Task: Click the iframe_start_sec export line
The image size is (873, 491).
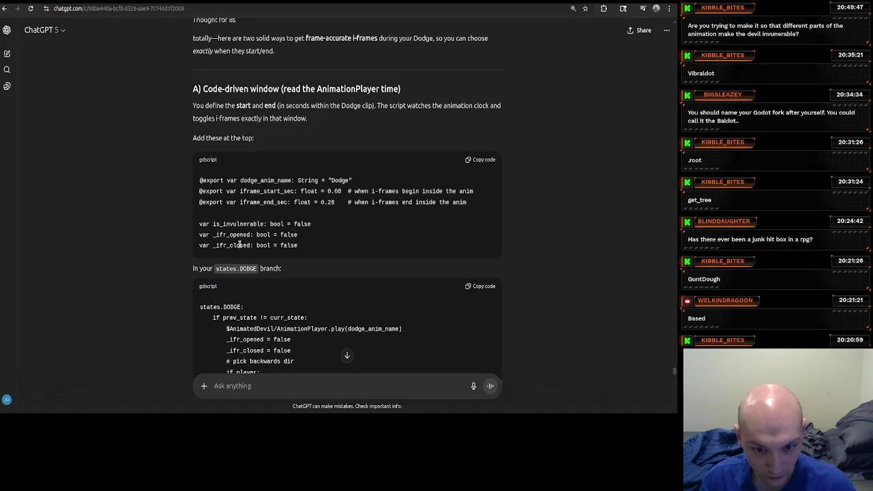Action: click(x=336, y=192)
